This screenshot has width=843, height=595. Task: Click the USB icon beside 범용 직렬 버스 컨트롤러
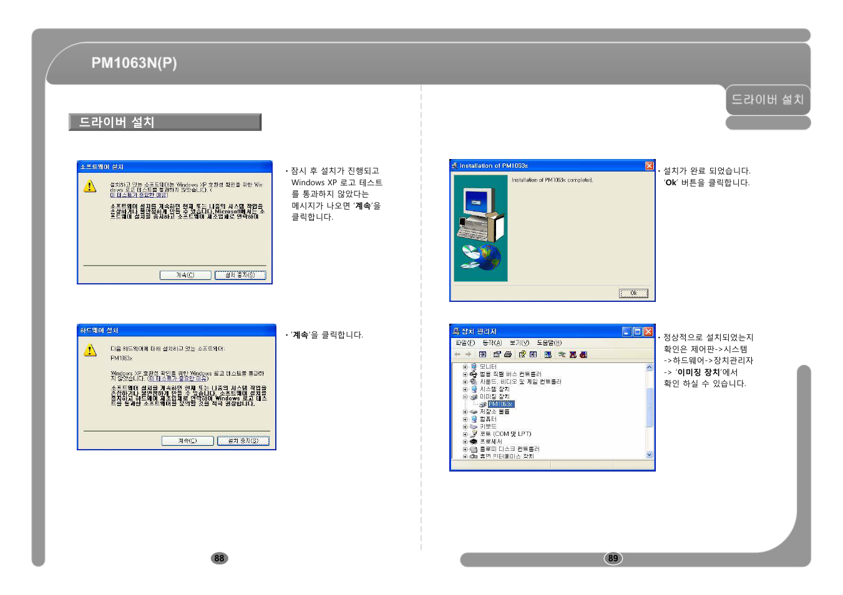[474, 374]
